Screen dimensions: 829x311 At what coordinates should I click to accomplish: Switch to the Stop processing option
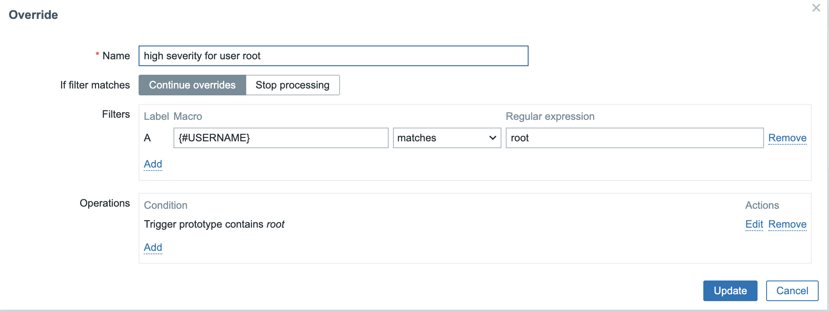coord(293,85)
